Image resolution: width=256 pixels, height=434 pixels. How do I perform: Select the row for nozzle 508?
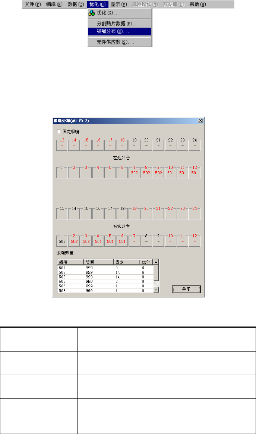click(105, 291)
